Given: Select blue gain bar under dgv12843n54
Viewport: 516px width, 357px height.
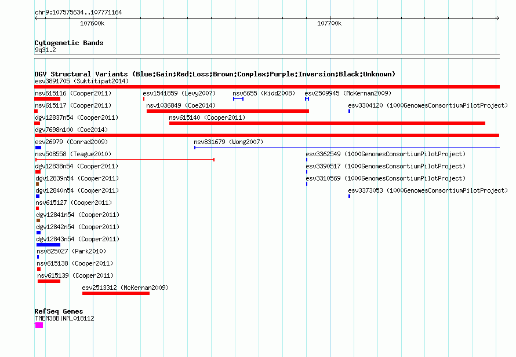Looking at the screenshot, I should (48, 245).
